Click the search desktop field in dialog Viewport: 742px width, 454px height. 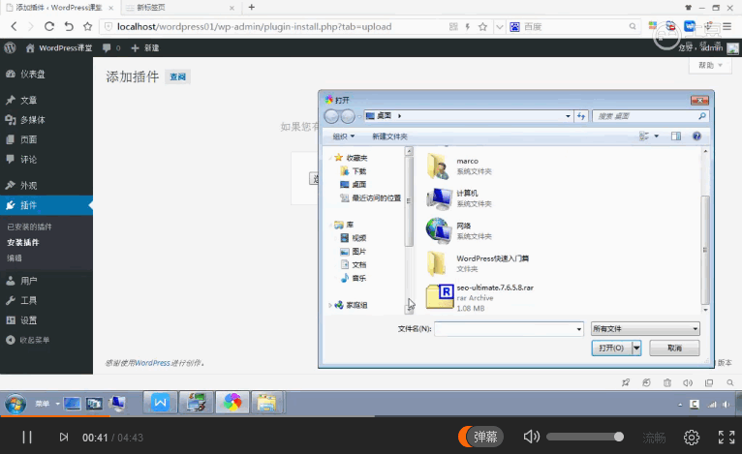point(650,116)
